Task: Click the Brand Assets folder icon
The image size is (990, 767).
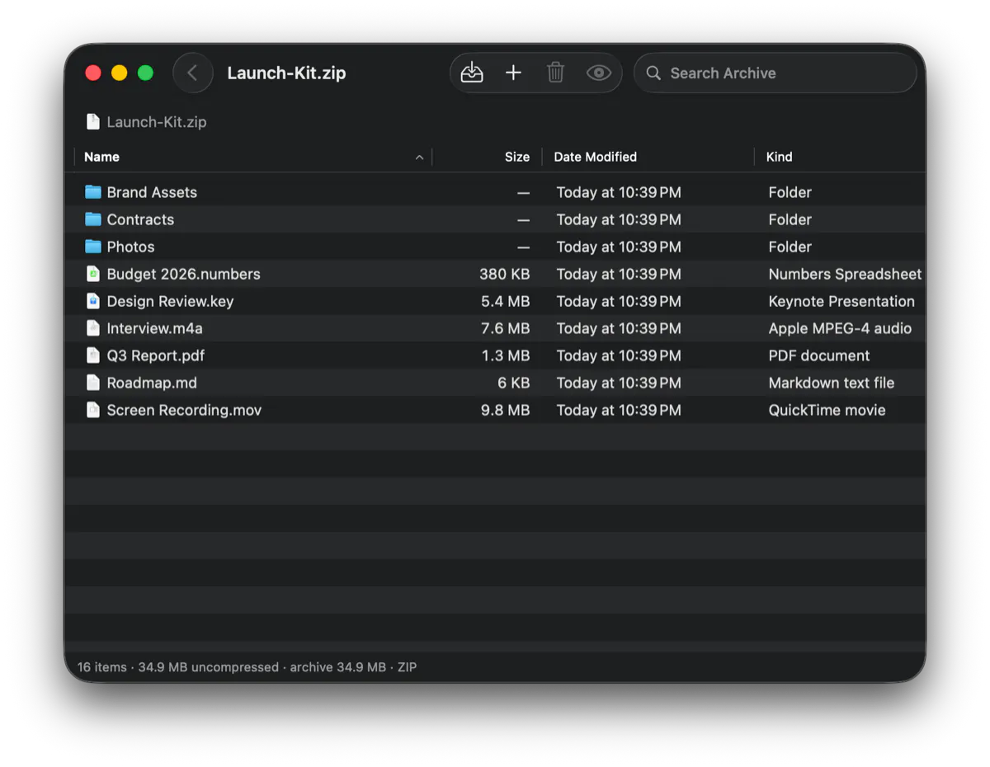Action: (93, 192)
